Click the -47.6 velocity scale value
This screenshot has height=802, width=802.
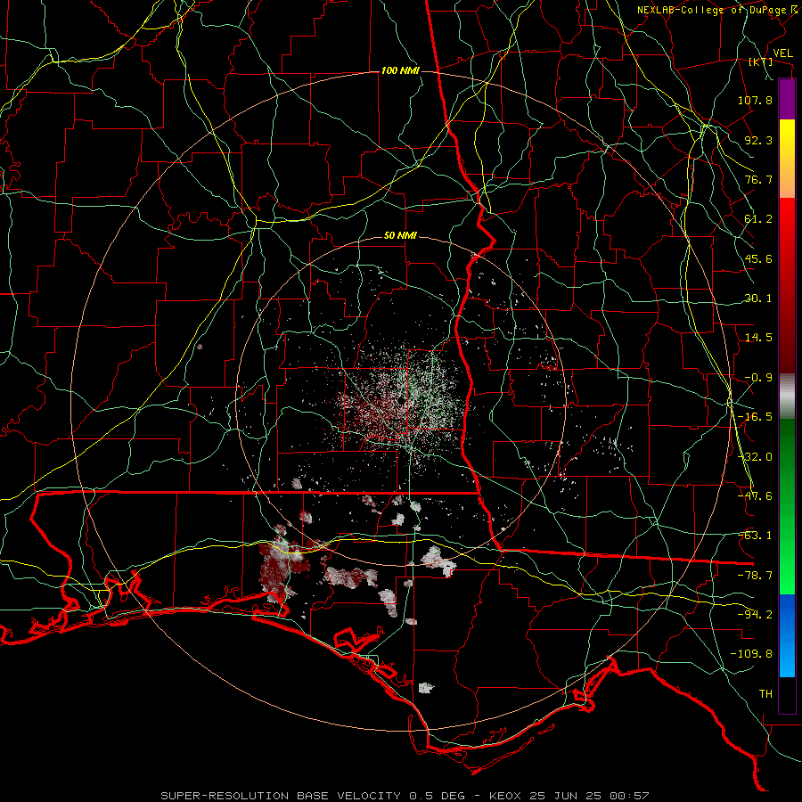coord(755,496)
